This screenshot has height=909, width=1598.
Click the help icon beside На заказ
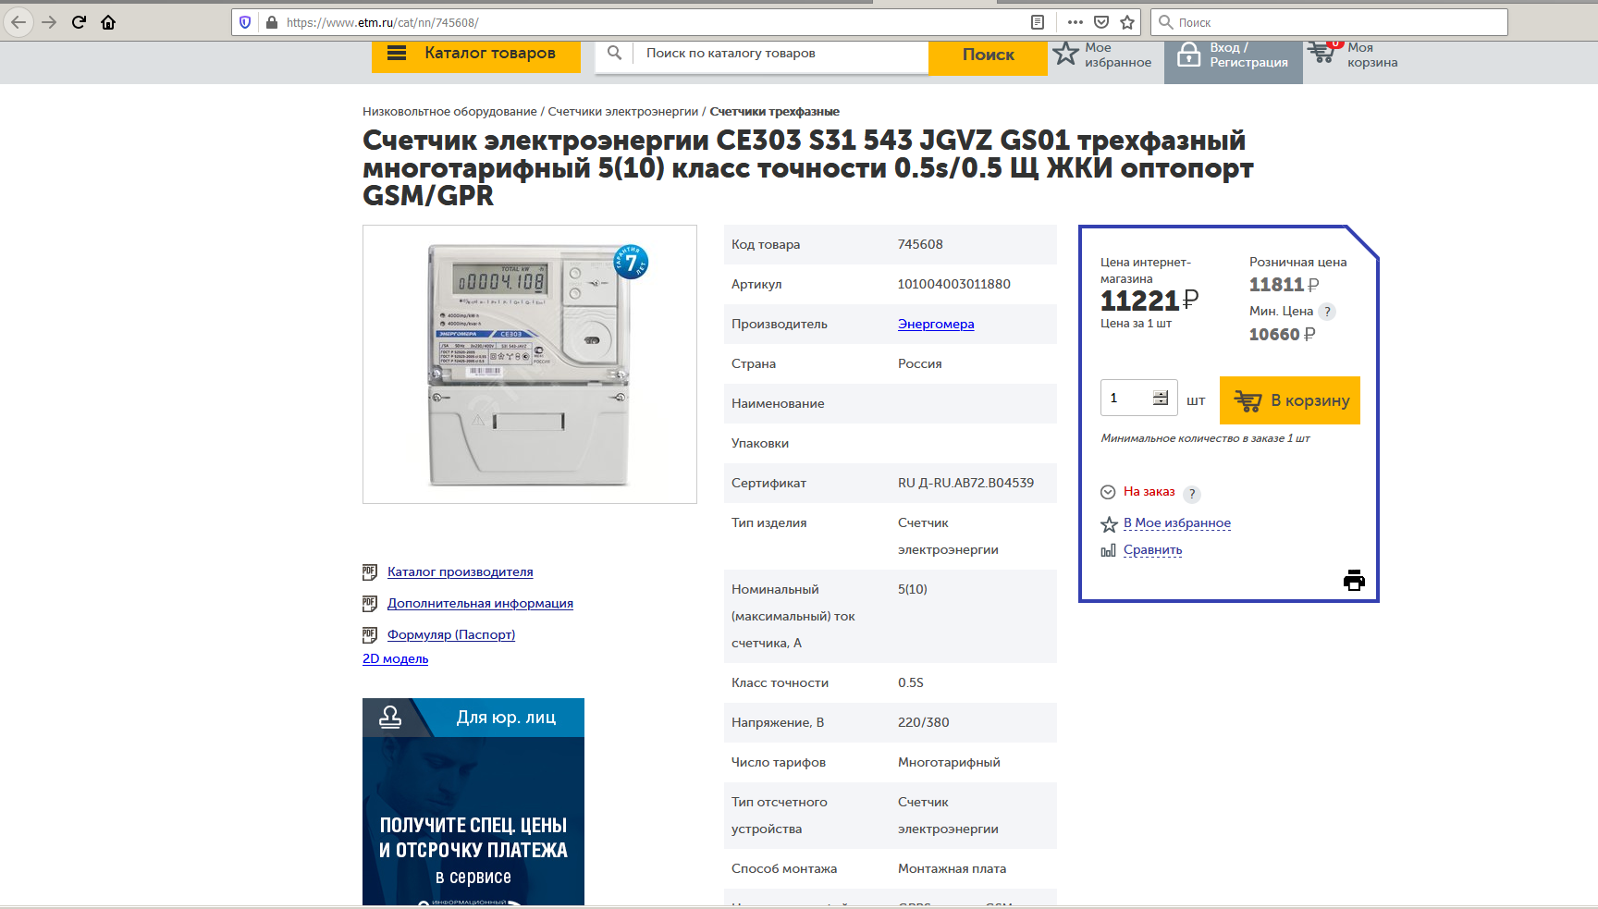[1192, 494]
